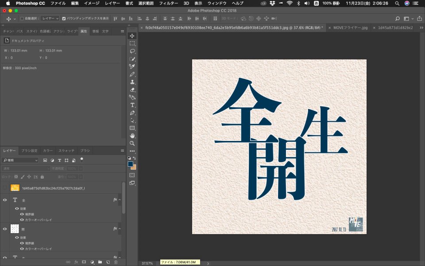Select the Rectangular Marquee tool
The width and height of the screenshot is (425, 266).
[132, 43]
